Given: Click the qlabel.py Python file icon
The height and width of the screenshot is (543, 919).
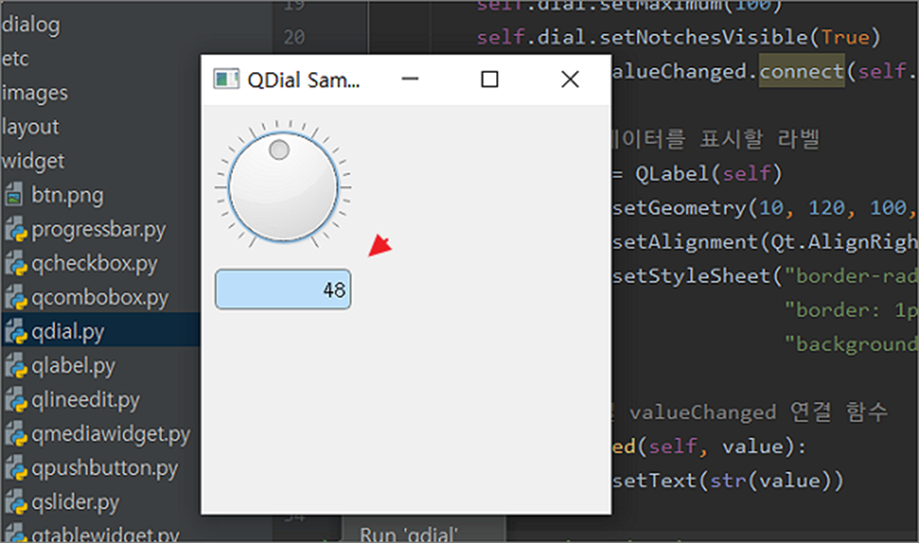Looking at the screenshot, I should (16, 366).
